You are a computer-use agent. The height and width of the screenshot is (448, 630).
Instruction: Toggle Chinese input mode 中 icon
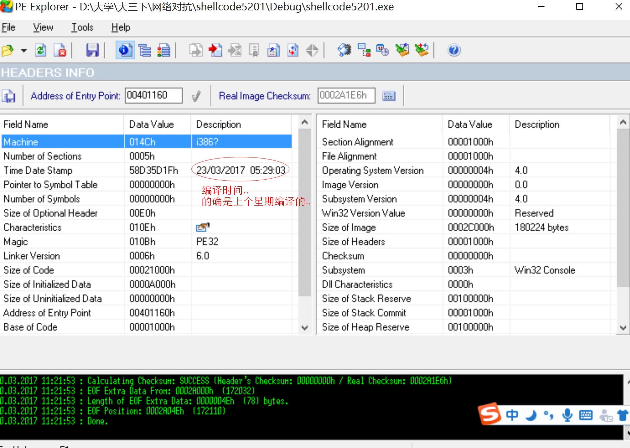click(512, 415)
